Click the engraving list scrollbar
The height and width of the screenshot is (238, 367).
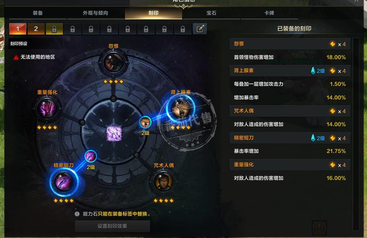coord(356,134)
